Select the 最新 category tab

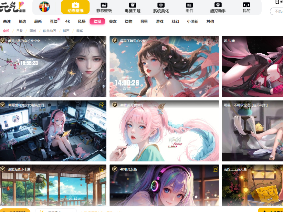[x=38, y=22]
